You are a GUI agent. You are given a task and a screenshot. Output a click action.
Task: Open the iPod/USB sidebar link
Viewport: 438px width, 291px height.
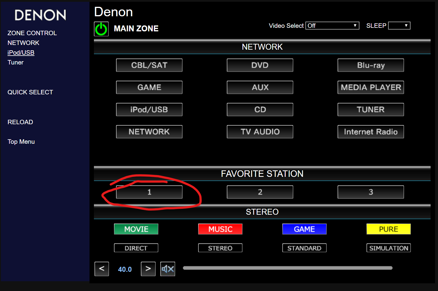21,53
